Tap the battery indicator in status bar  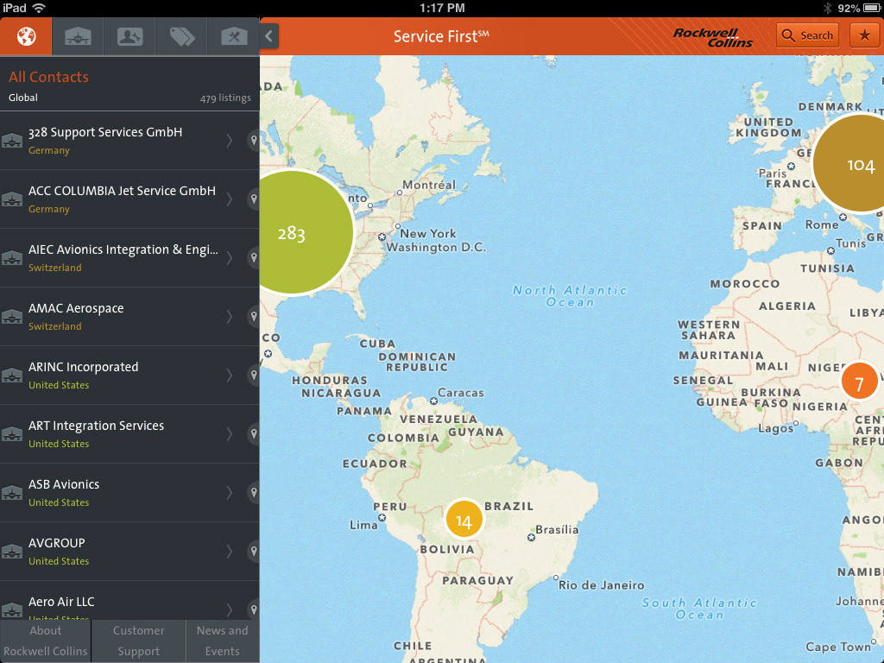pyautogui.click(x=872, y=8)
